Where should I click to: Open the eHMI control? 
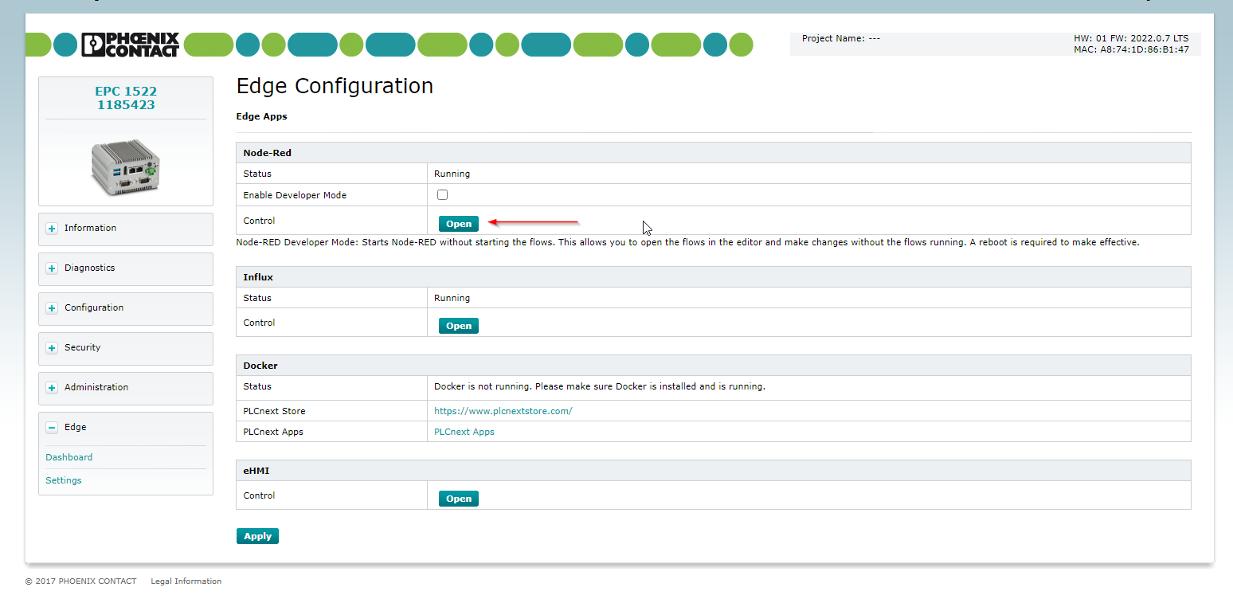(x=459, y=499)
